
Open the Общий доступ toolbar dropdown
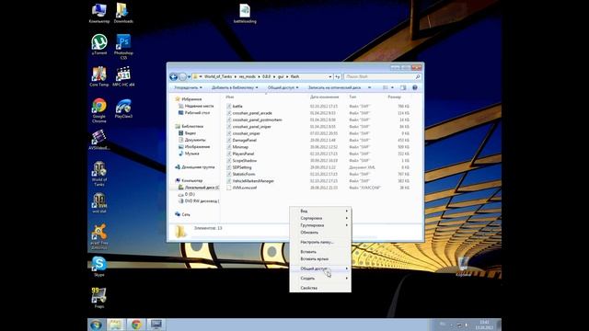283,87
